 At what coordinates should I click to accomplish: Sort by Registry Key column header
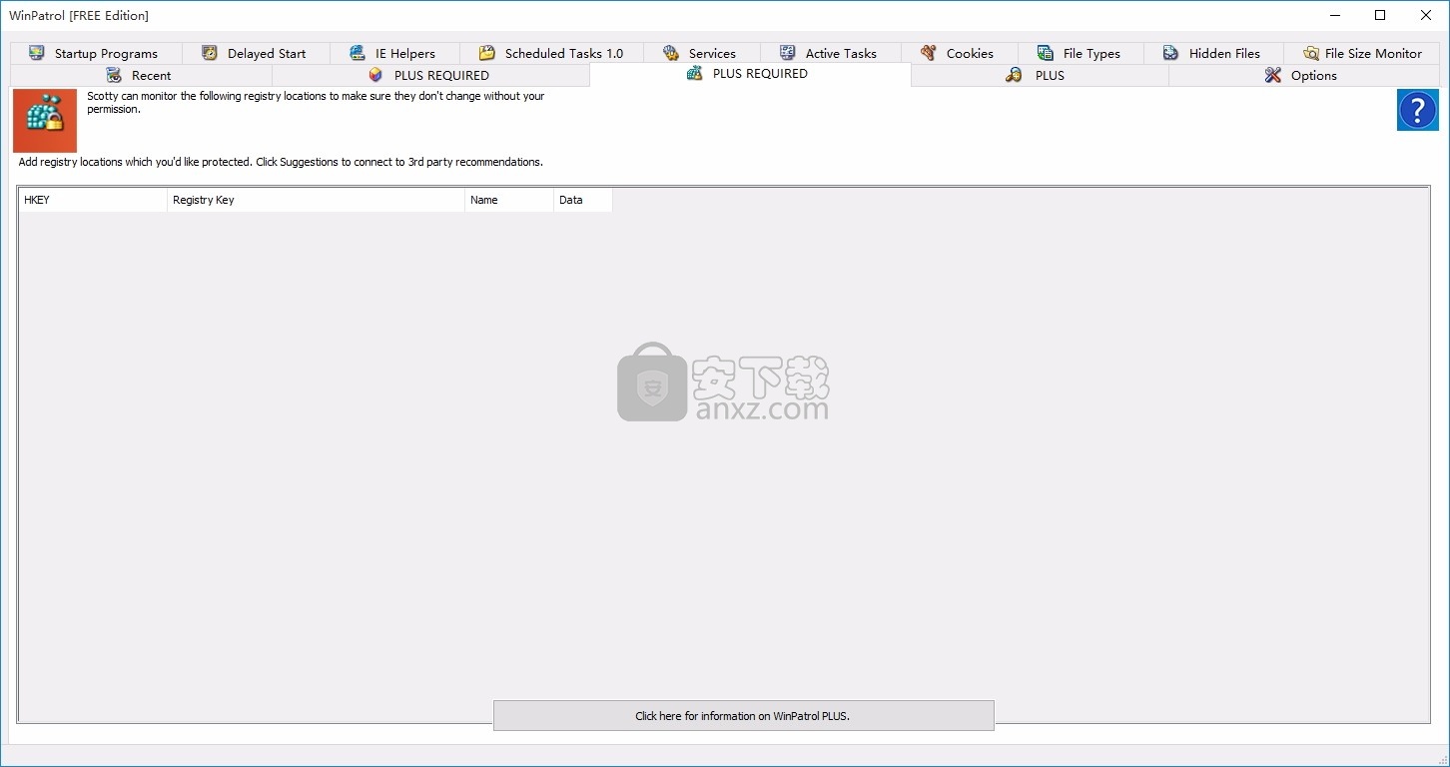point(317,200)
